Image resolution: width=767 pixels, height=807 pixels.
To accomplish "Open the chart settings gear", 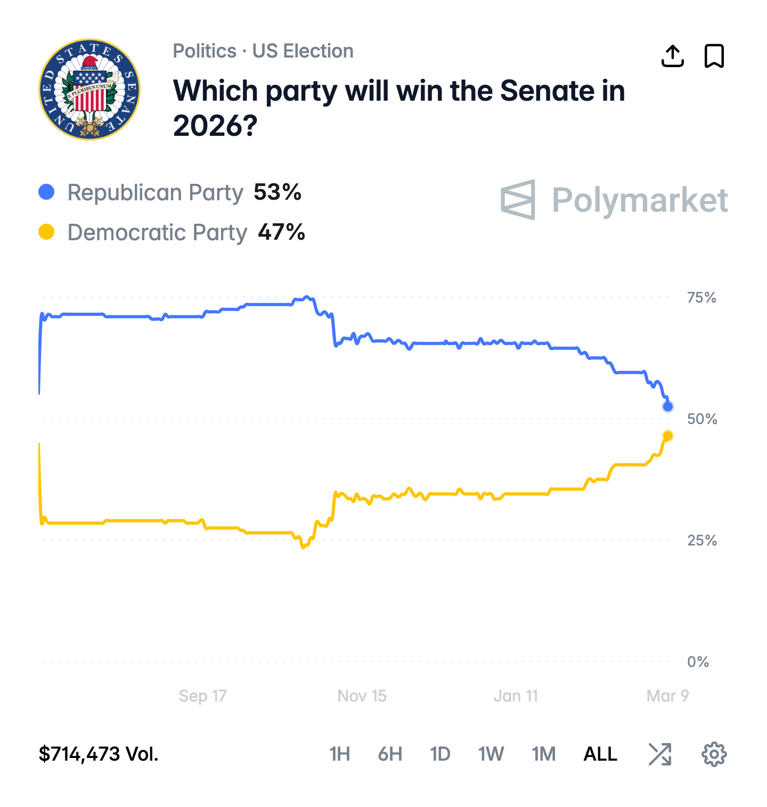I will (x=714, y=754).
